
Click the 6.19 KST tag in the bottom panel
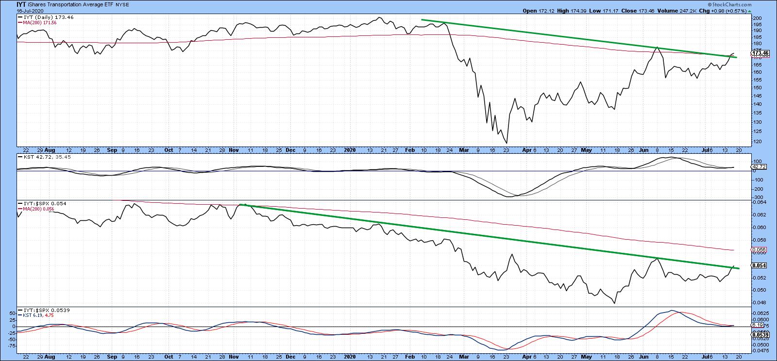coord(759,327)
